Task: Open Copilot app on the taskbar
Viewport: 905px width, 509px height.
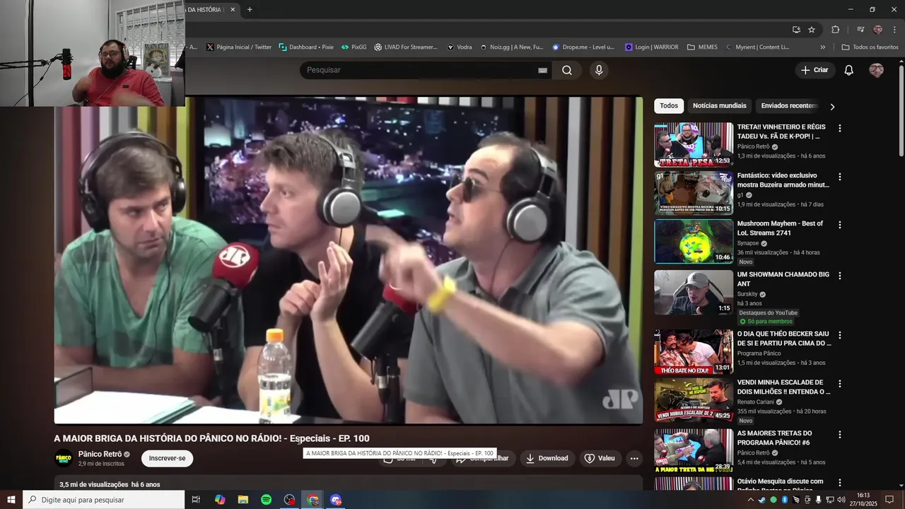Action: (x=220, y=500)
